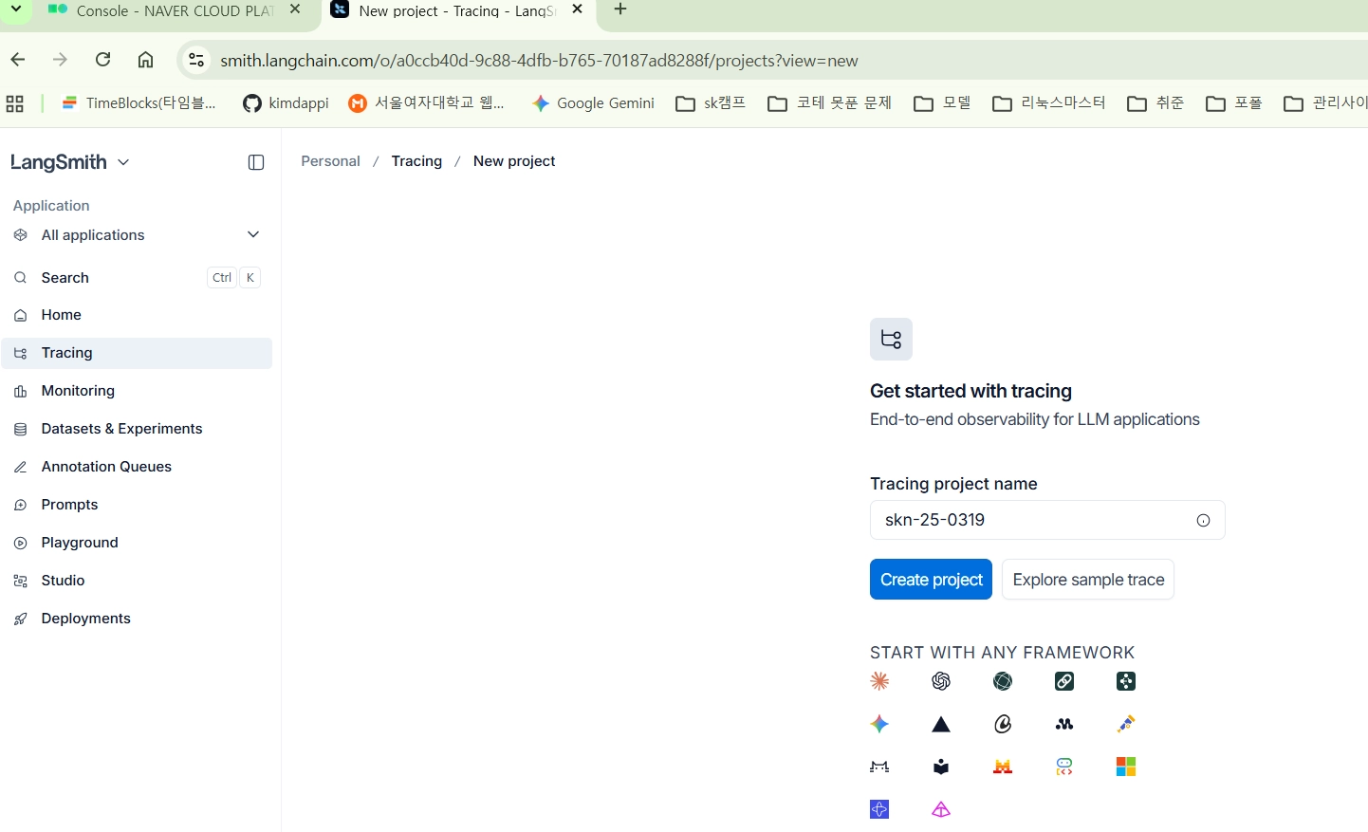
Task: Open the apps grid in bookmarks bar
Action: 14,103
